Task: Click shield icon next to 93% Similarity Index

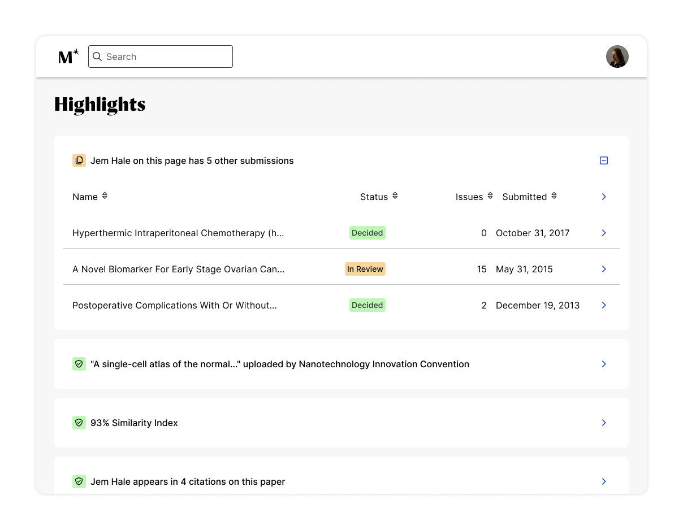Action: pyautogui.click(x=79, y=423)
